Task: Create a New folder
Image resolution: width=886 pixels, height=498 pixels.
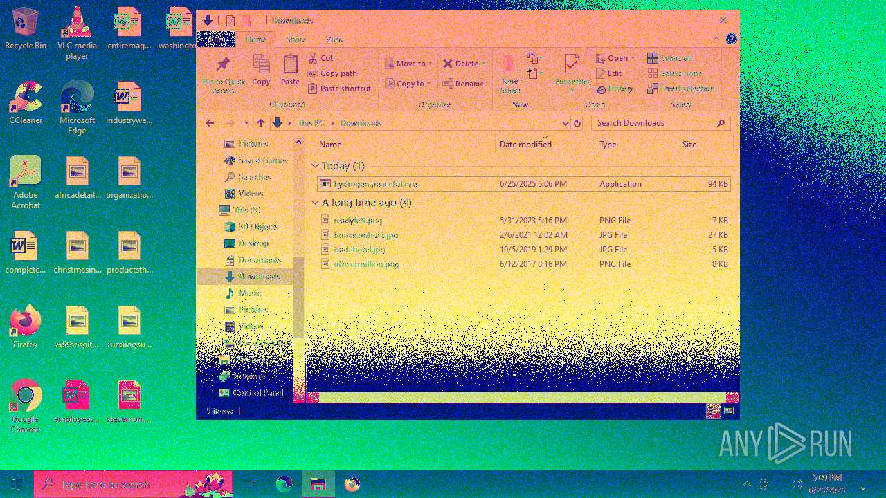Action: 509,75
